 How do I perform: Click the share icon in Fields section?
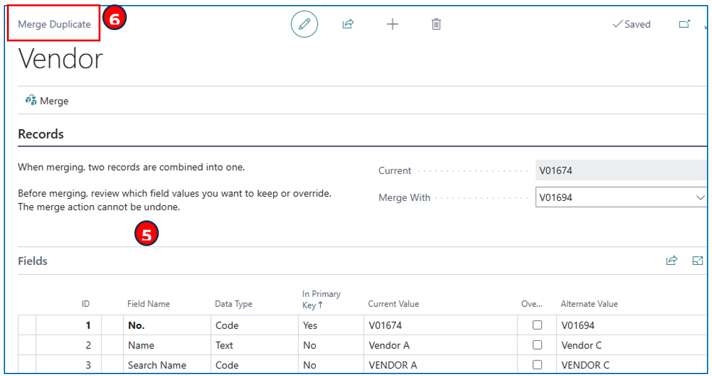click(x=672, y=261)
